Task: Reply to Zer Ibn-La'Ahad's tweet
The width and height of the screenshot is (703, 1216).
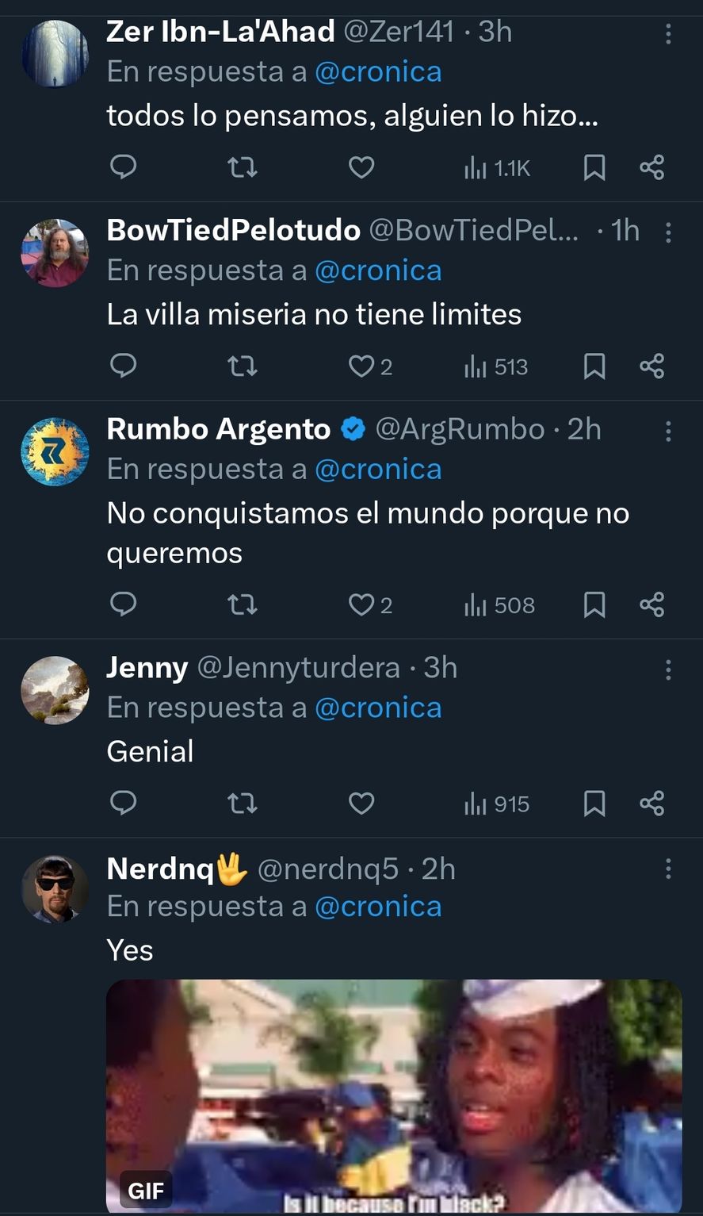Action: click(x=123, y=167)
